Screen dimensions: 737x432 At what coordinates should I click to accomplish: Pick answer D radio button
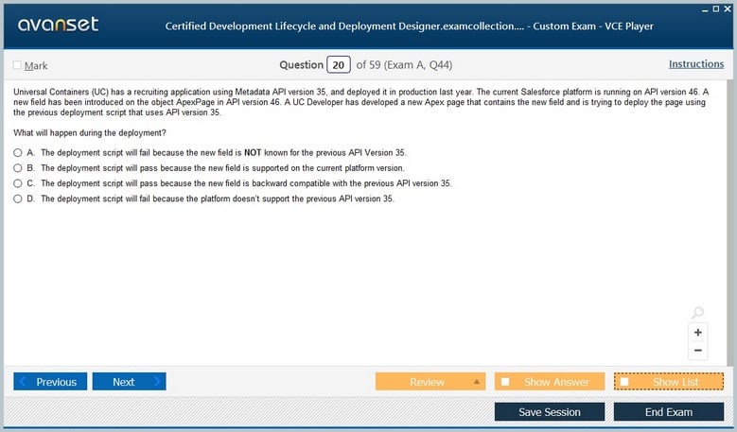18,199
